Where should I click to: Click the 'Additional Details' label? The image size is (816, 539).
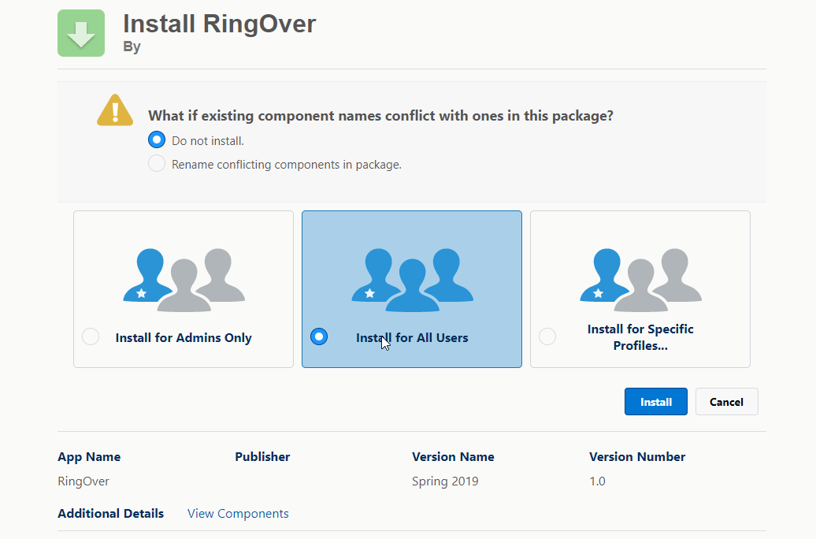(x=110, y=514)
